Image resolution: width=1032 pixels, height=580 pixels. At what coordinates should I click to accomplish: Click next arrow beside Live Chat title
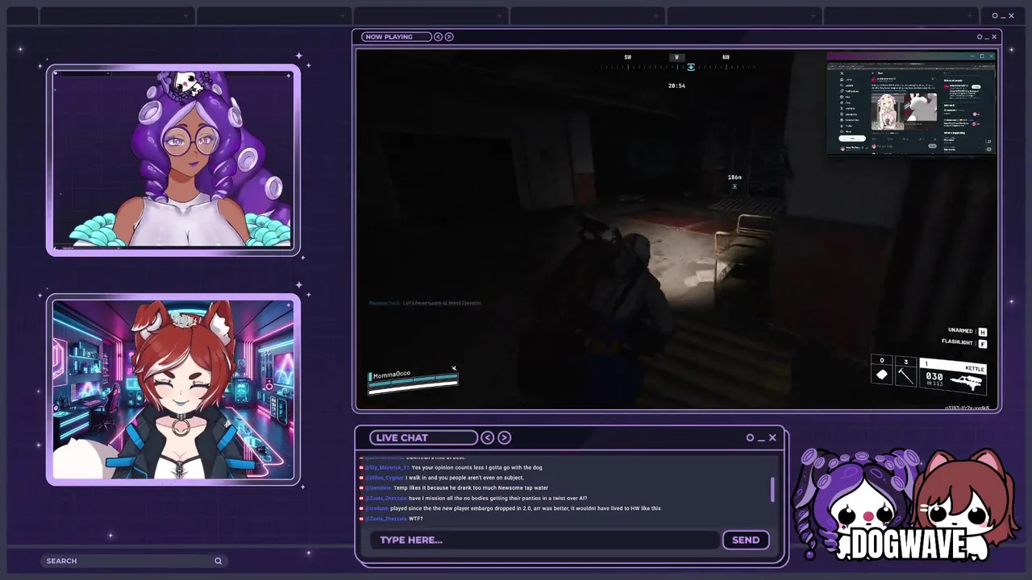pos(504,437)
